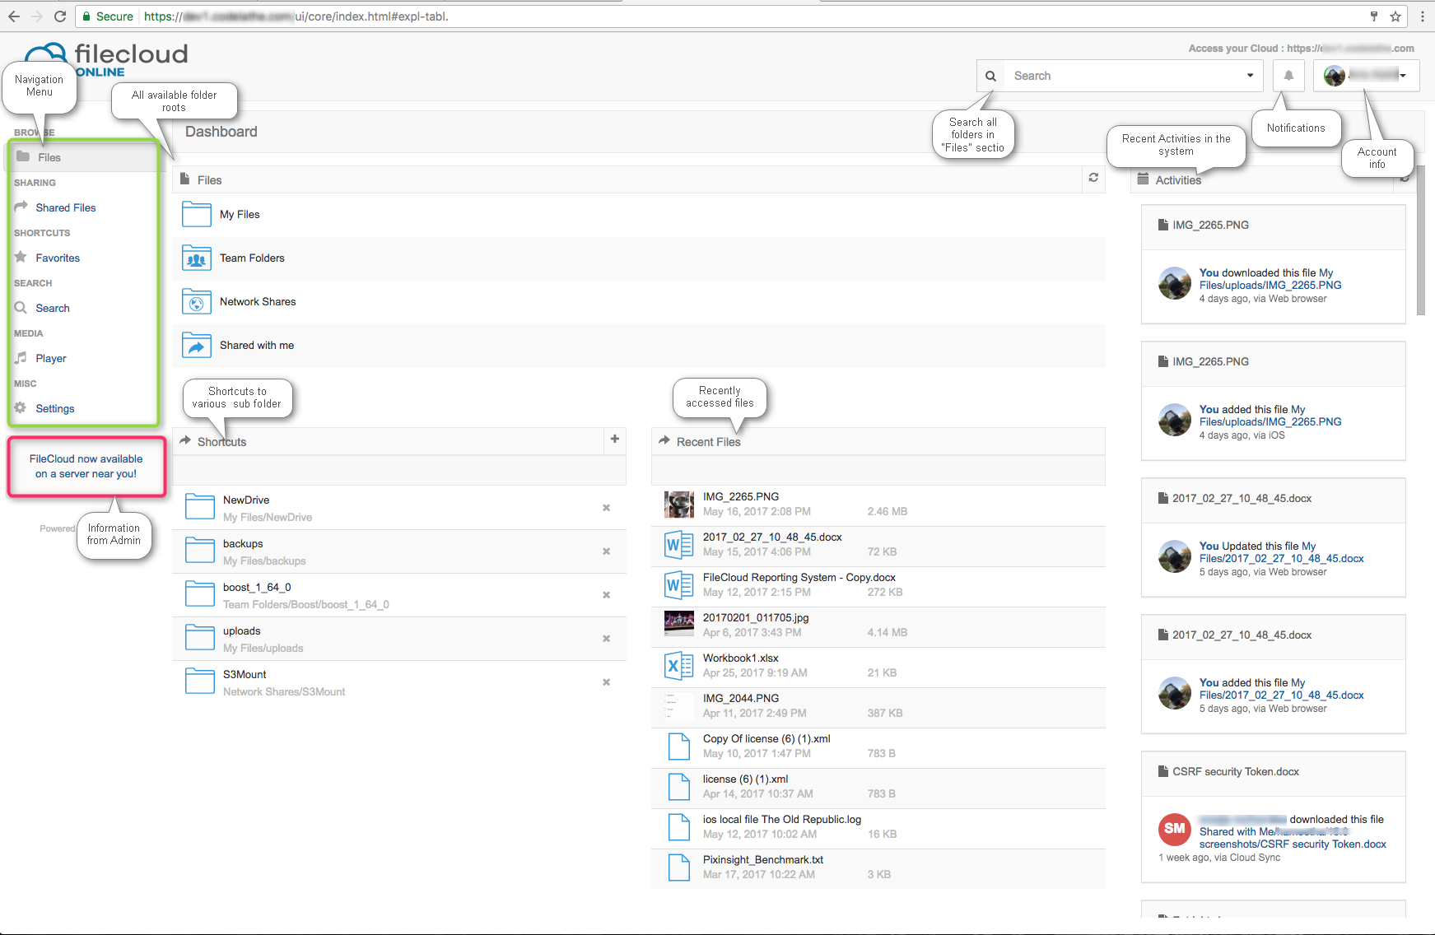Remove NewDrive shortcut
1435x935 pixels.
pyautogui.click(x=606, y=508)
